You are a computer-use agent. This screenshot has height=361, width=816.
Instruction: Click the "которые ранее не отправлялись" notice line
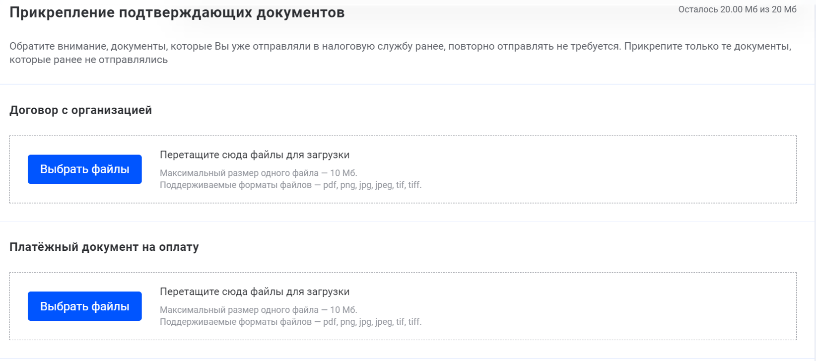tap(88, 60)
